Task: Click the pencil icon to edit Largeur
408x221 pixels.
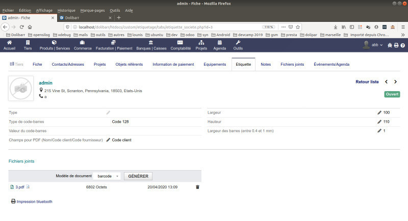Action: (379, 113)
